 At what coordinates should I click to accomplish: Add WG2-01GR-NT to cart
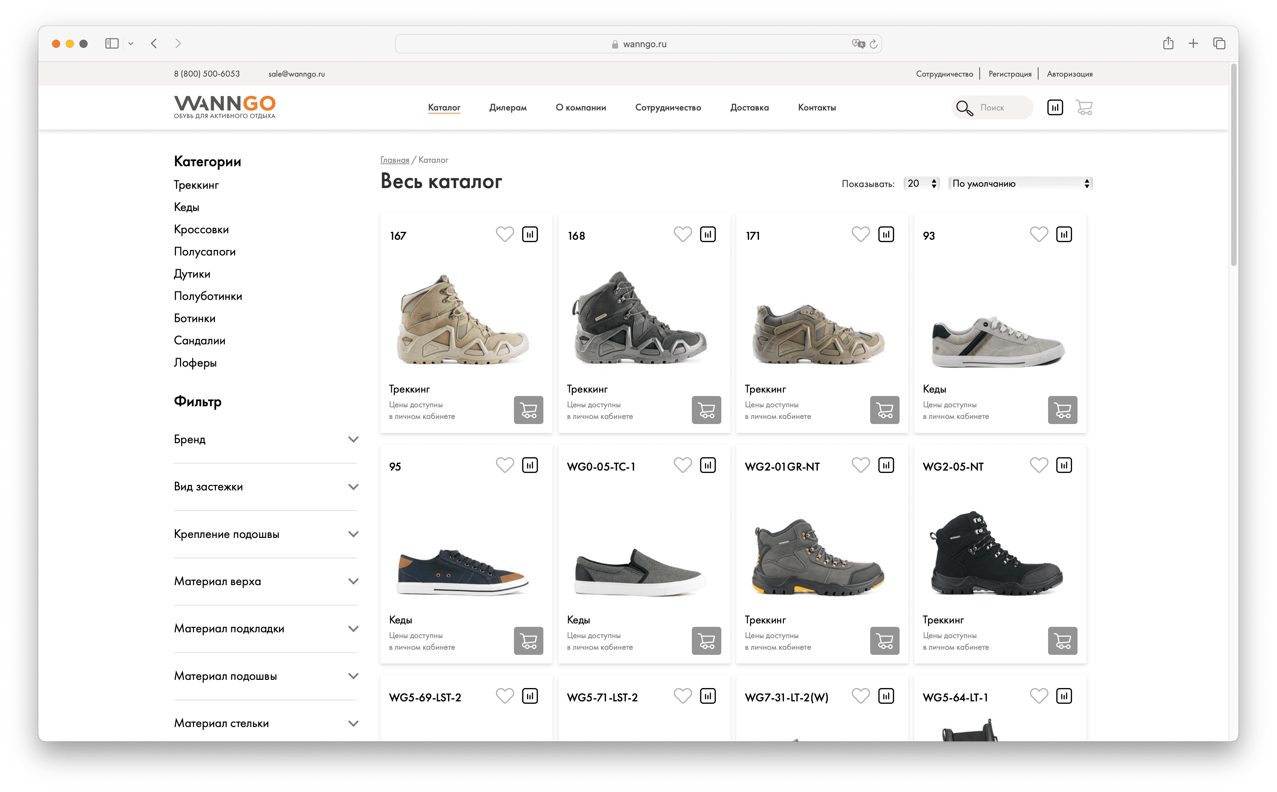(885, 641)
